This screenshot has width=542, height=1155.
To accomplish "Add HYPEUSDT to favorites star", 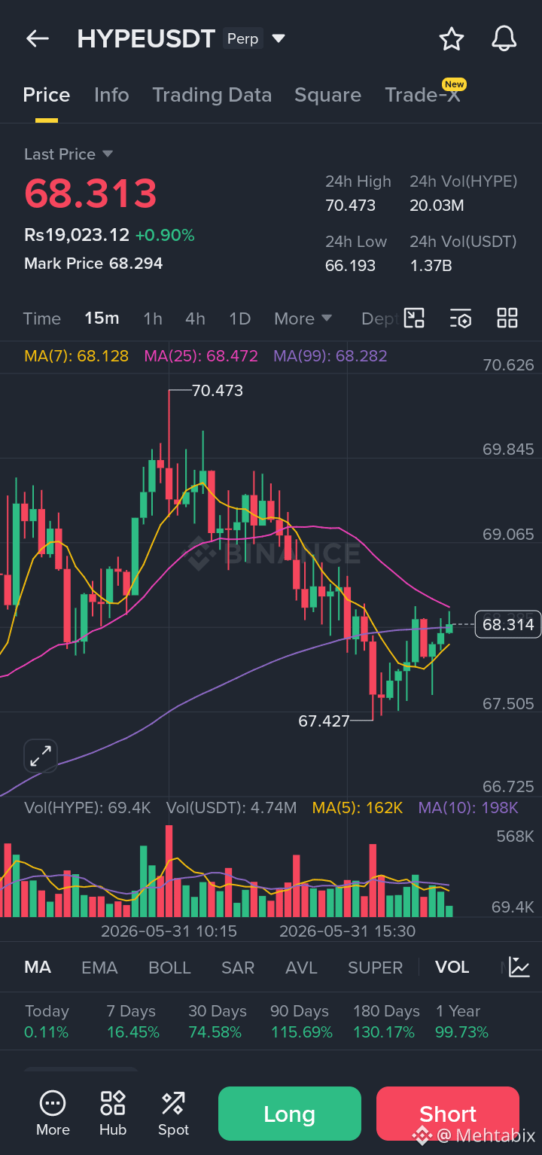I will pos(452,38).
